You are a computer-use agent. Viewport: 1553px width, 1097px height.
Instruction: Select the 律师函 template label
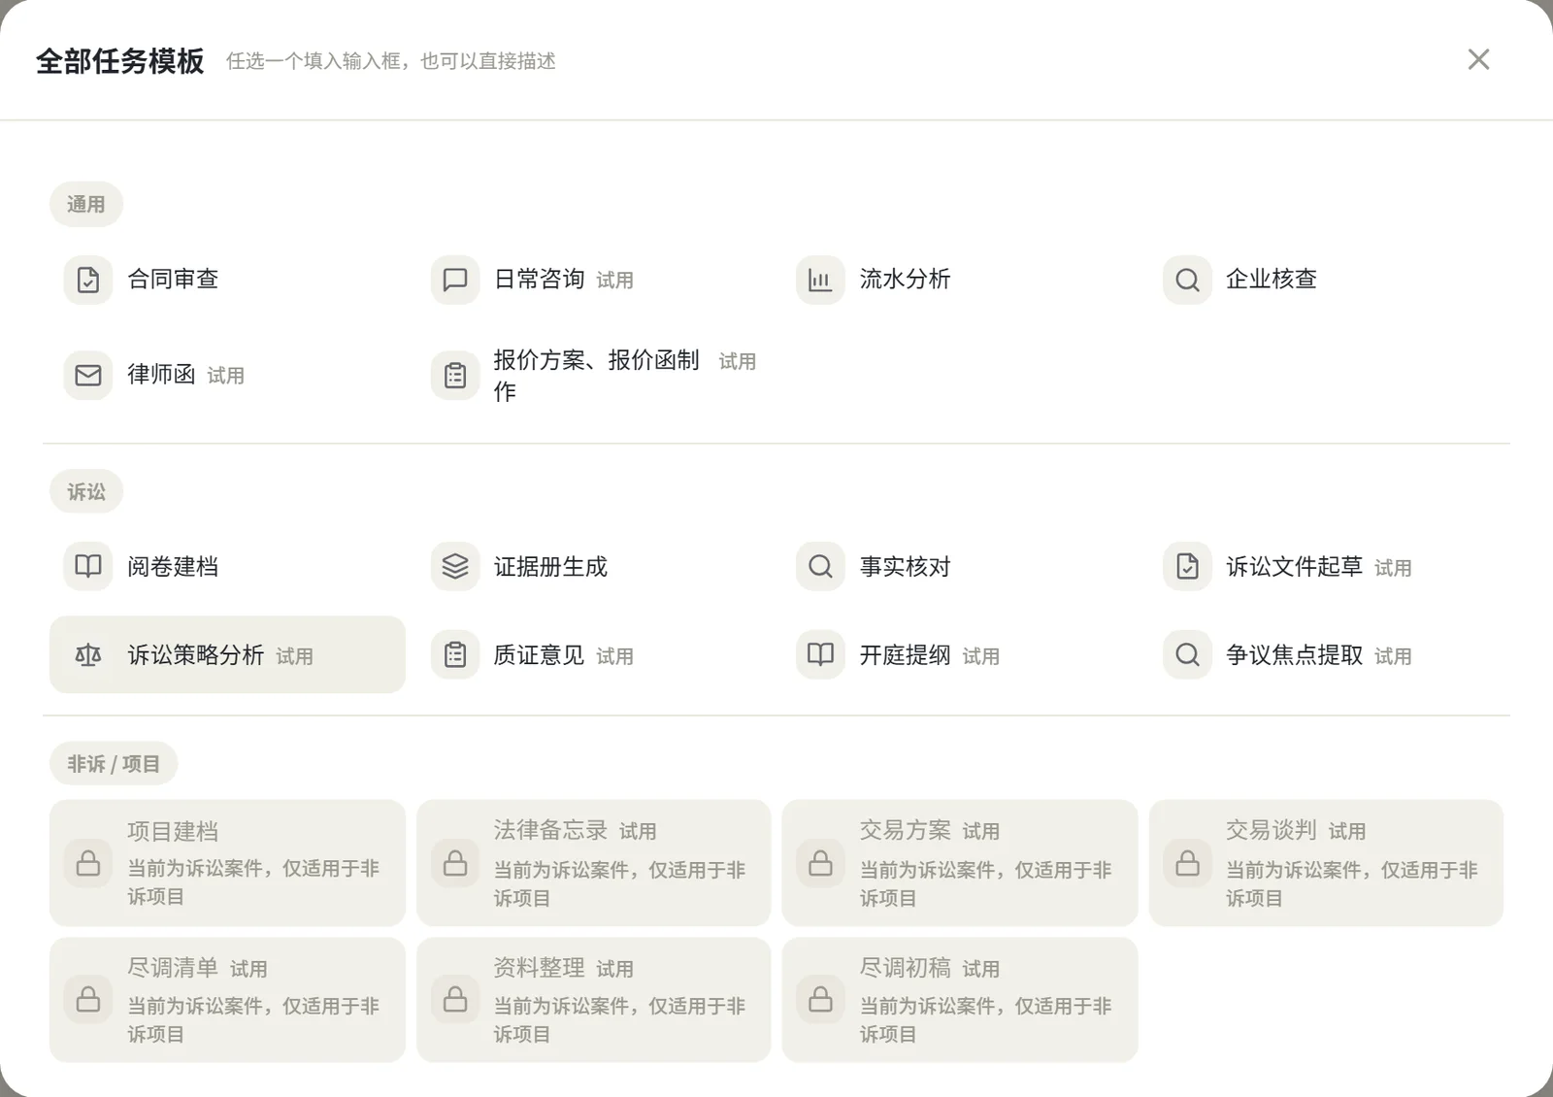161,375
